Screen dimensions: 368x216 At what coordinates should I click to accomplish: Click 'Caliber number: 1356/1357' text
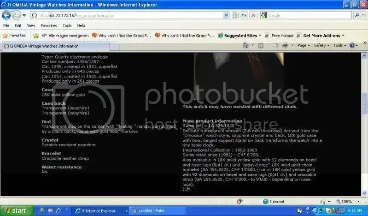pos(70,61)
